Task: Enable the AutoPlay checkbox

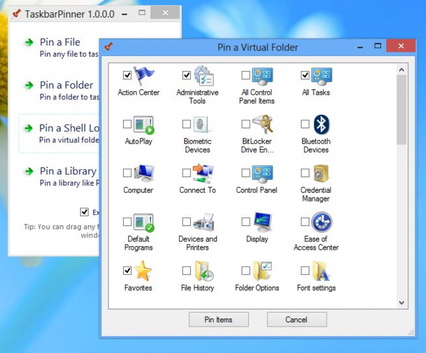Action: [127, 124]
